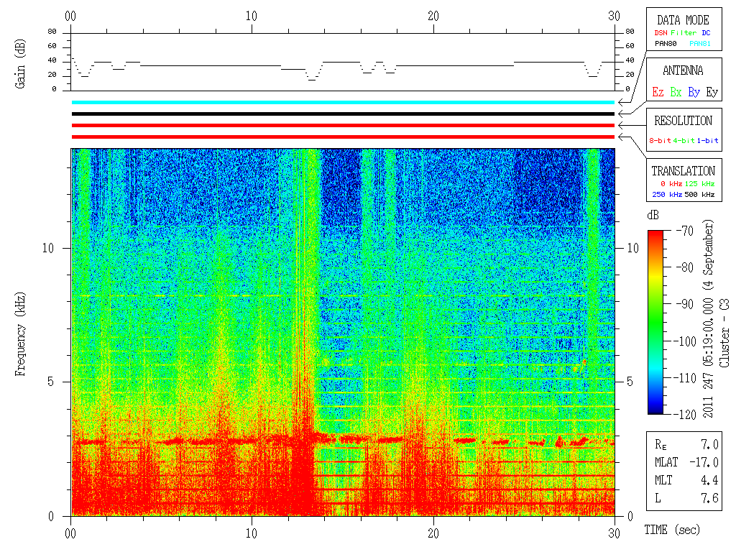Image resolution: width=736 pixels, height=552 pixels.
Task: Click the PAN80 legend entry
Action: click(x=666, y=44)
